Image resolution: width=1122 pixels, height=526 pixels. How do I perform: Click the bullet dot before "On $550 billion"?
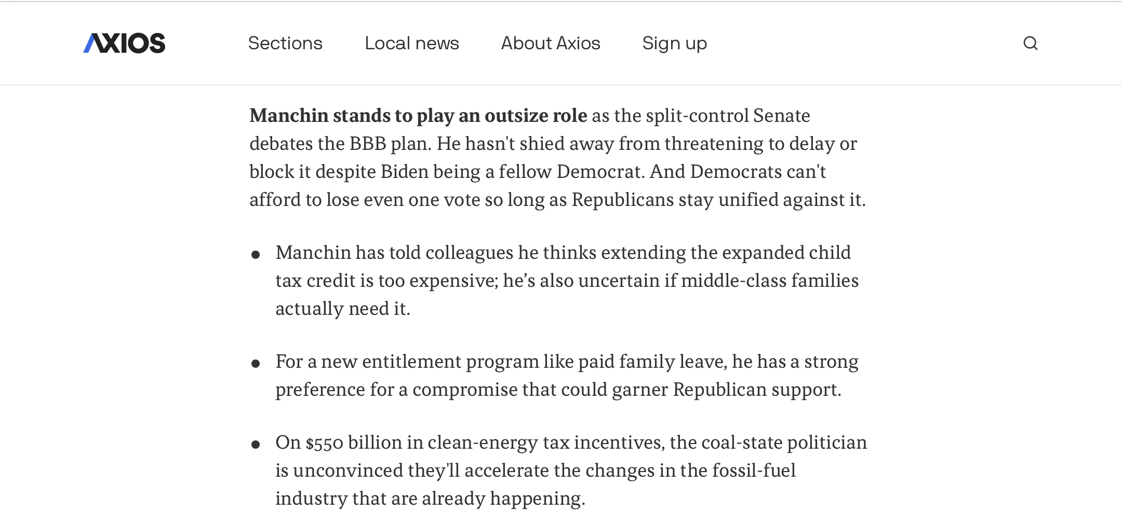pos(256,445)
